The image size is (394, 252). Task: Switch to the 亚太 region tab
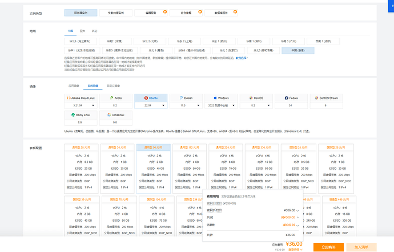point(82,31)
